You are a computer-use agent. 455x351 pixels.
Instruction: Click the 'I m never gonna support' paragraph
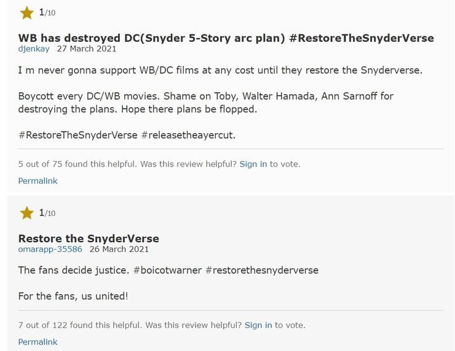220,70
